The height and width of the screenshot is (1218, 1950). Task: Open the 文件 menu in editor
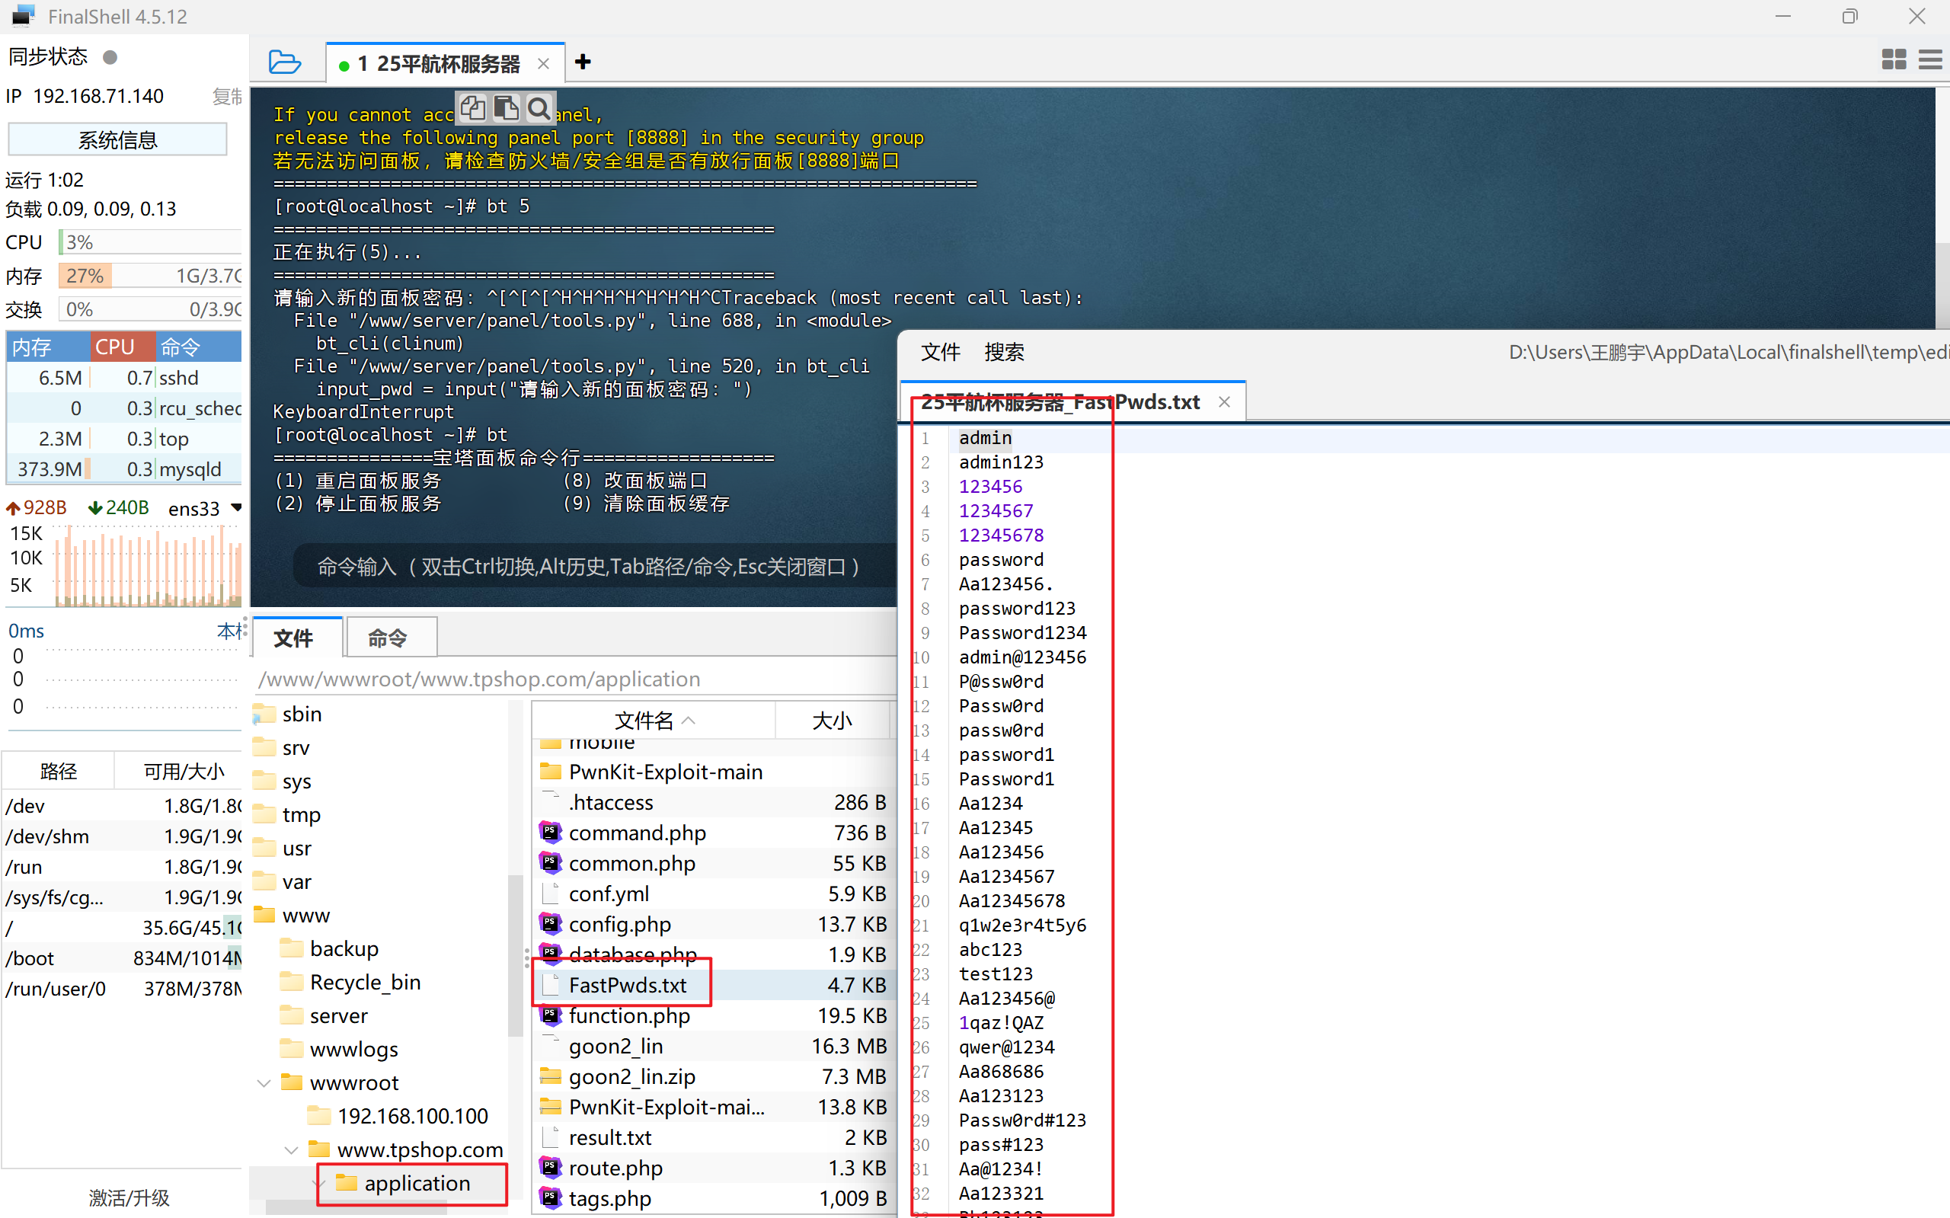point(940,352)
